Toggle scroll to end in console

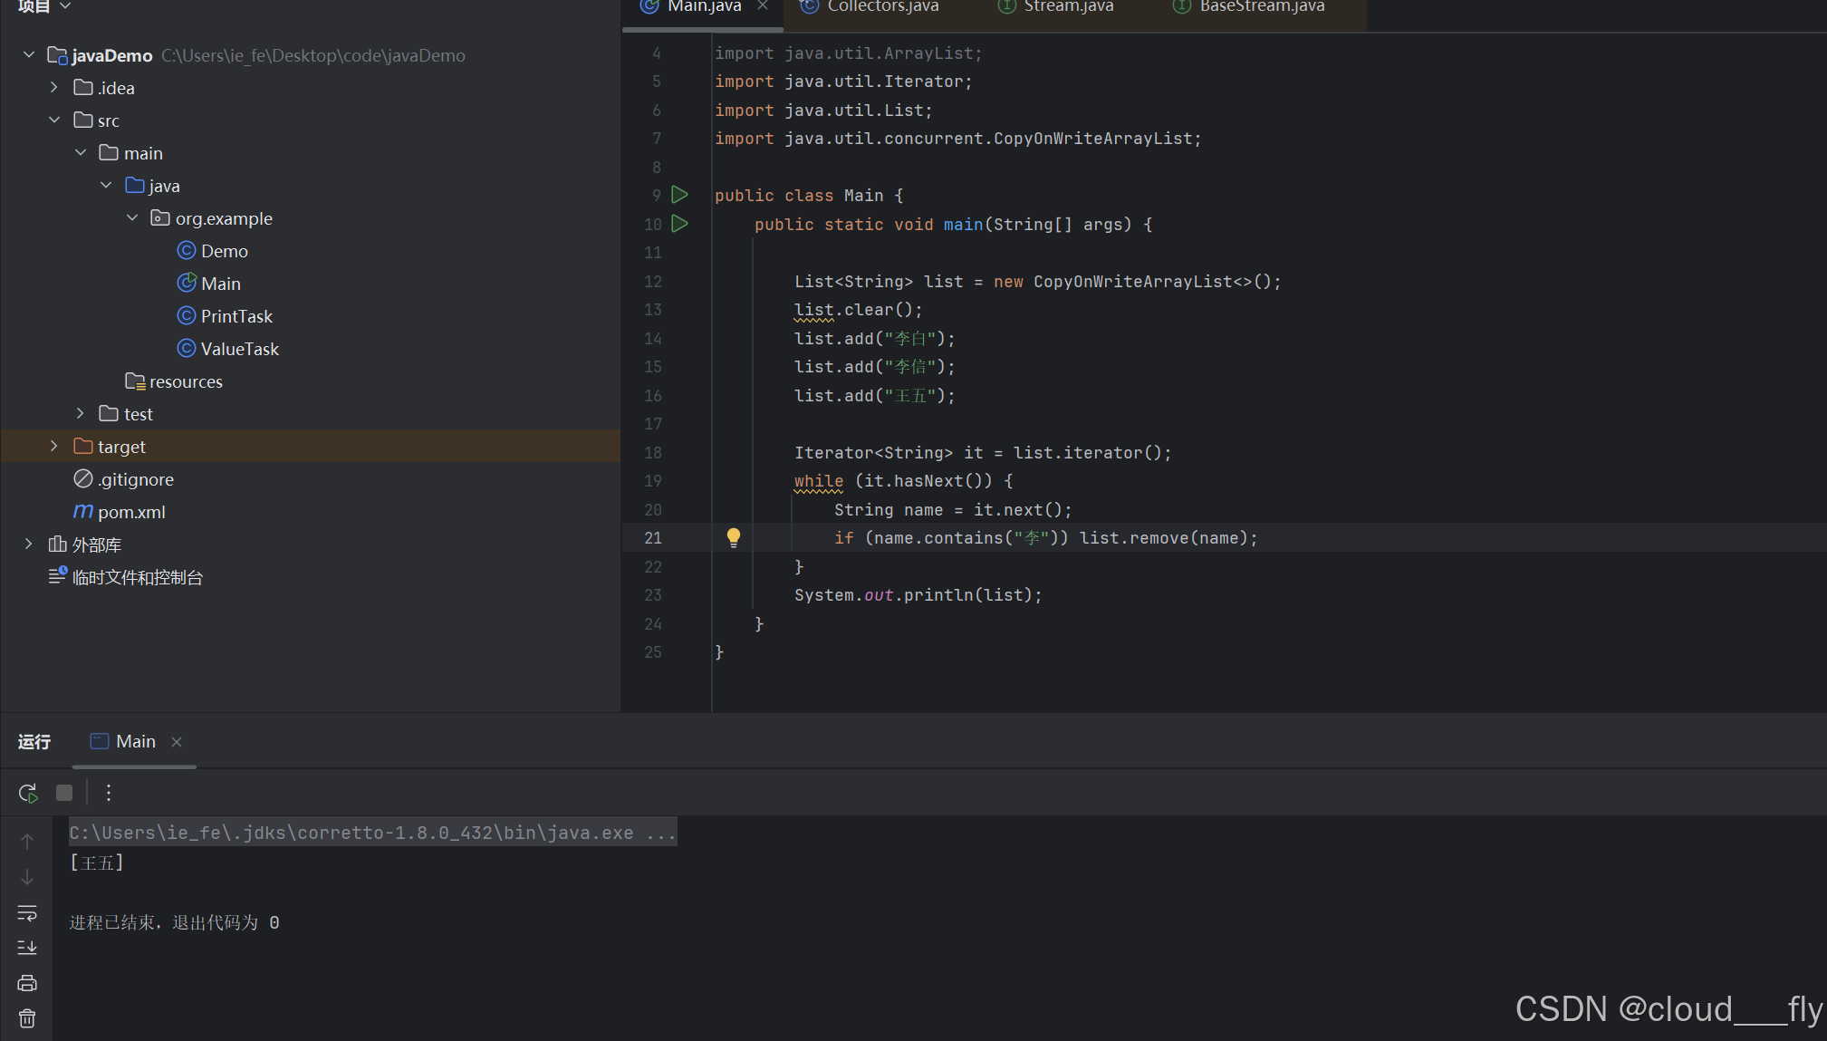pos(27,948)
